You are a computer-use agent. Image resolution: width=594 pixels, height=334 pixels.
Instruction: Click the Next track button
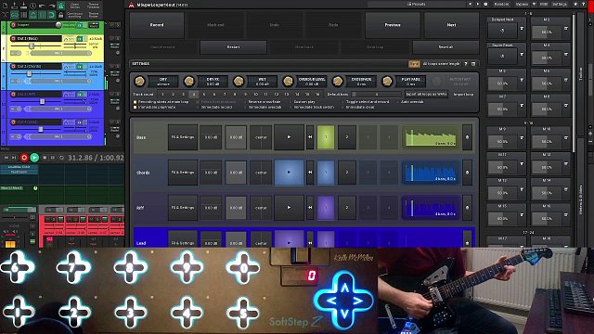(451, 25)
